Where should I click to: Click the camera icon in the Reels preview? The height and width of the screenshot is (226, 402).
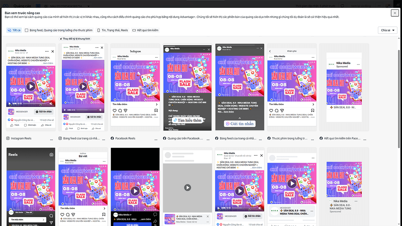point(51,154)
